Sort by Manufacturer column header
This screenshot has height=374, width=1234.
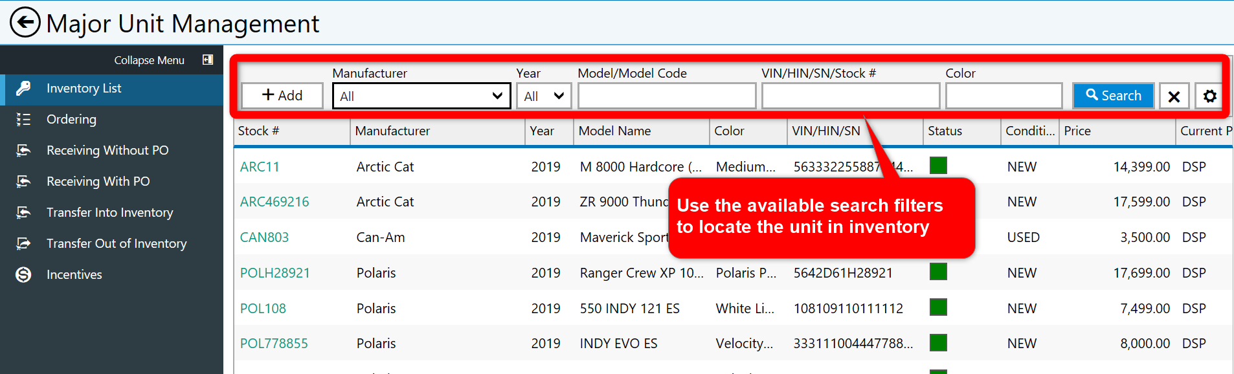437,131
